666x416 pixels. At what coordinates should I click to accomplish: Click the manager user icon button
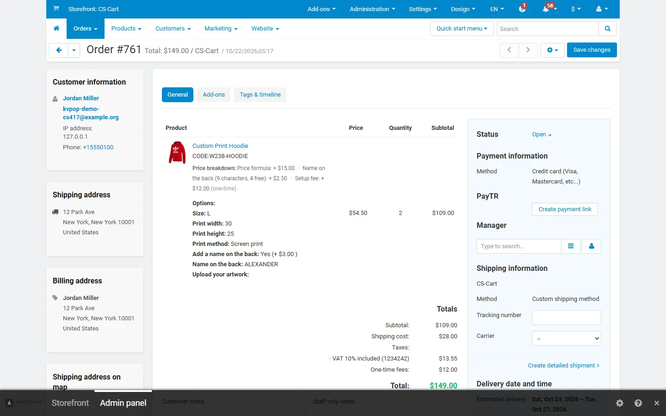(x=592, y=246)
